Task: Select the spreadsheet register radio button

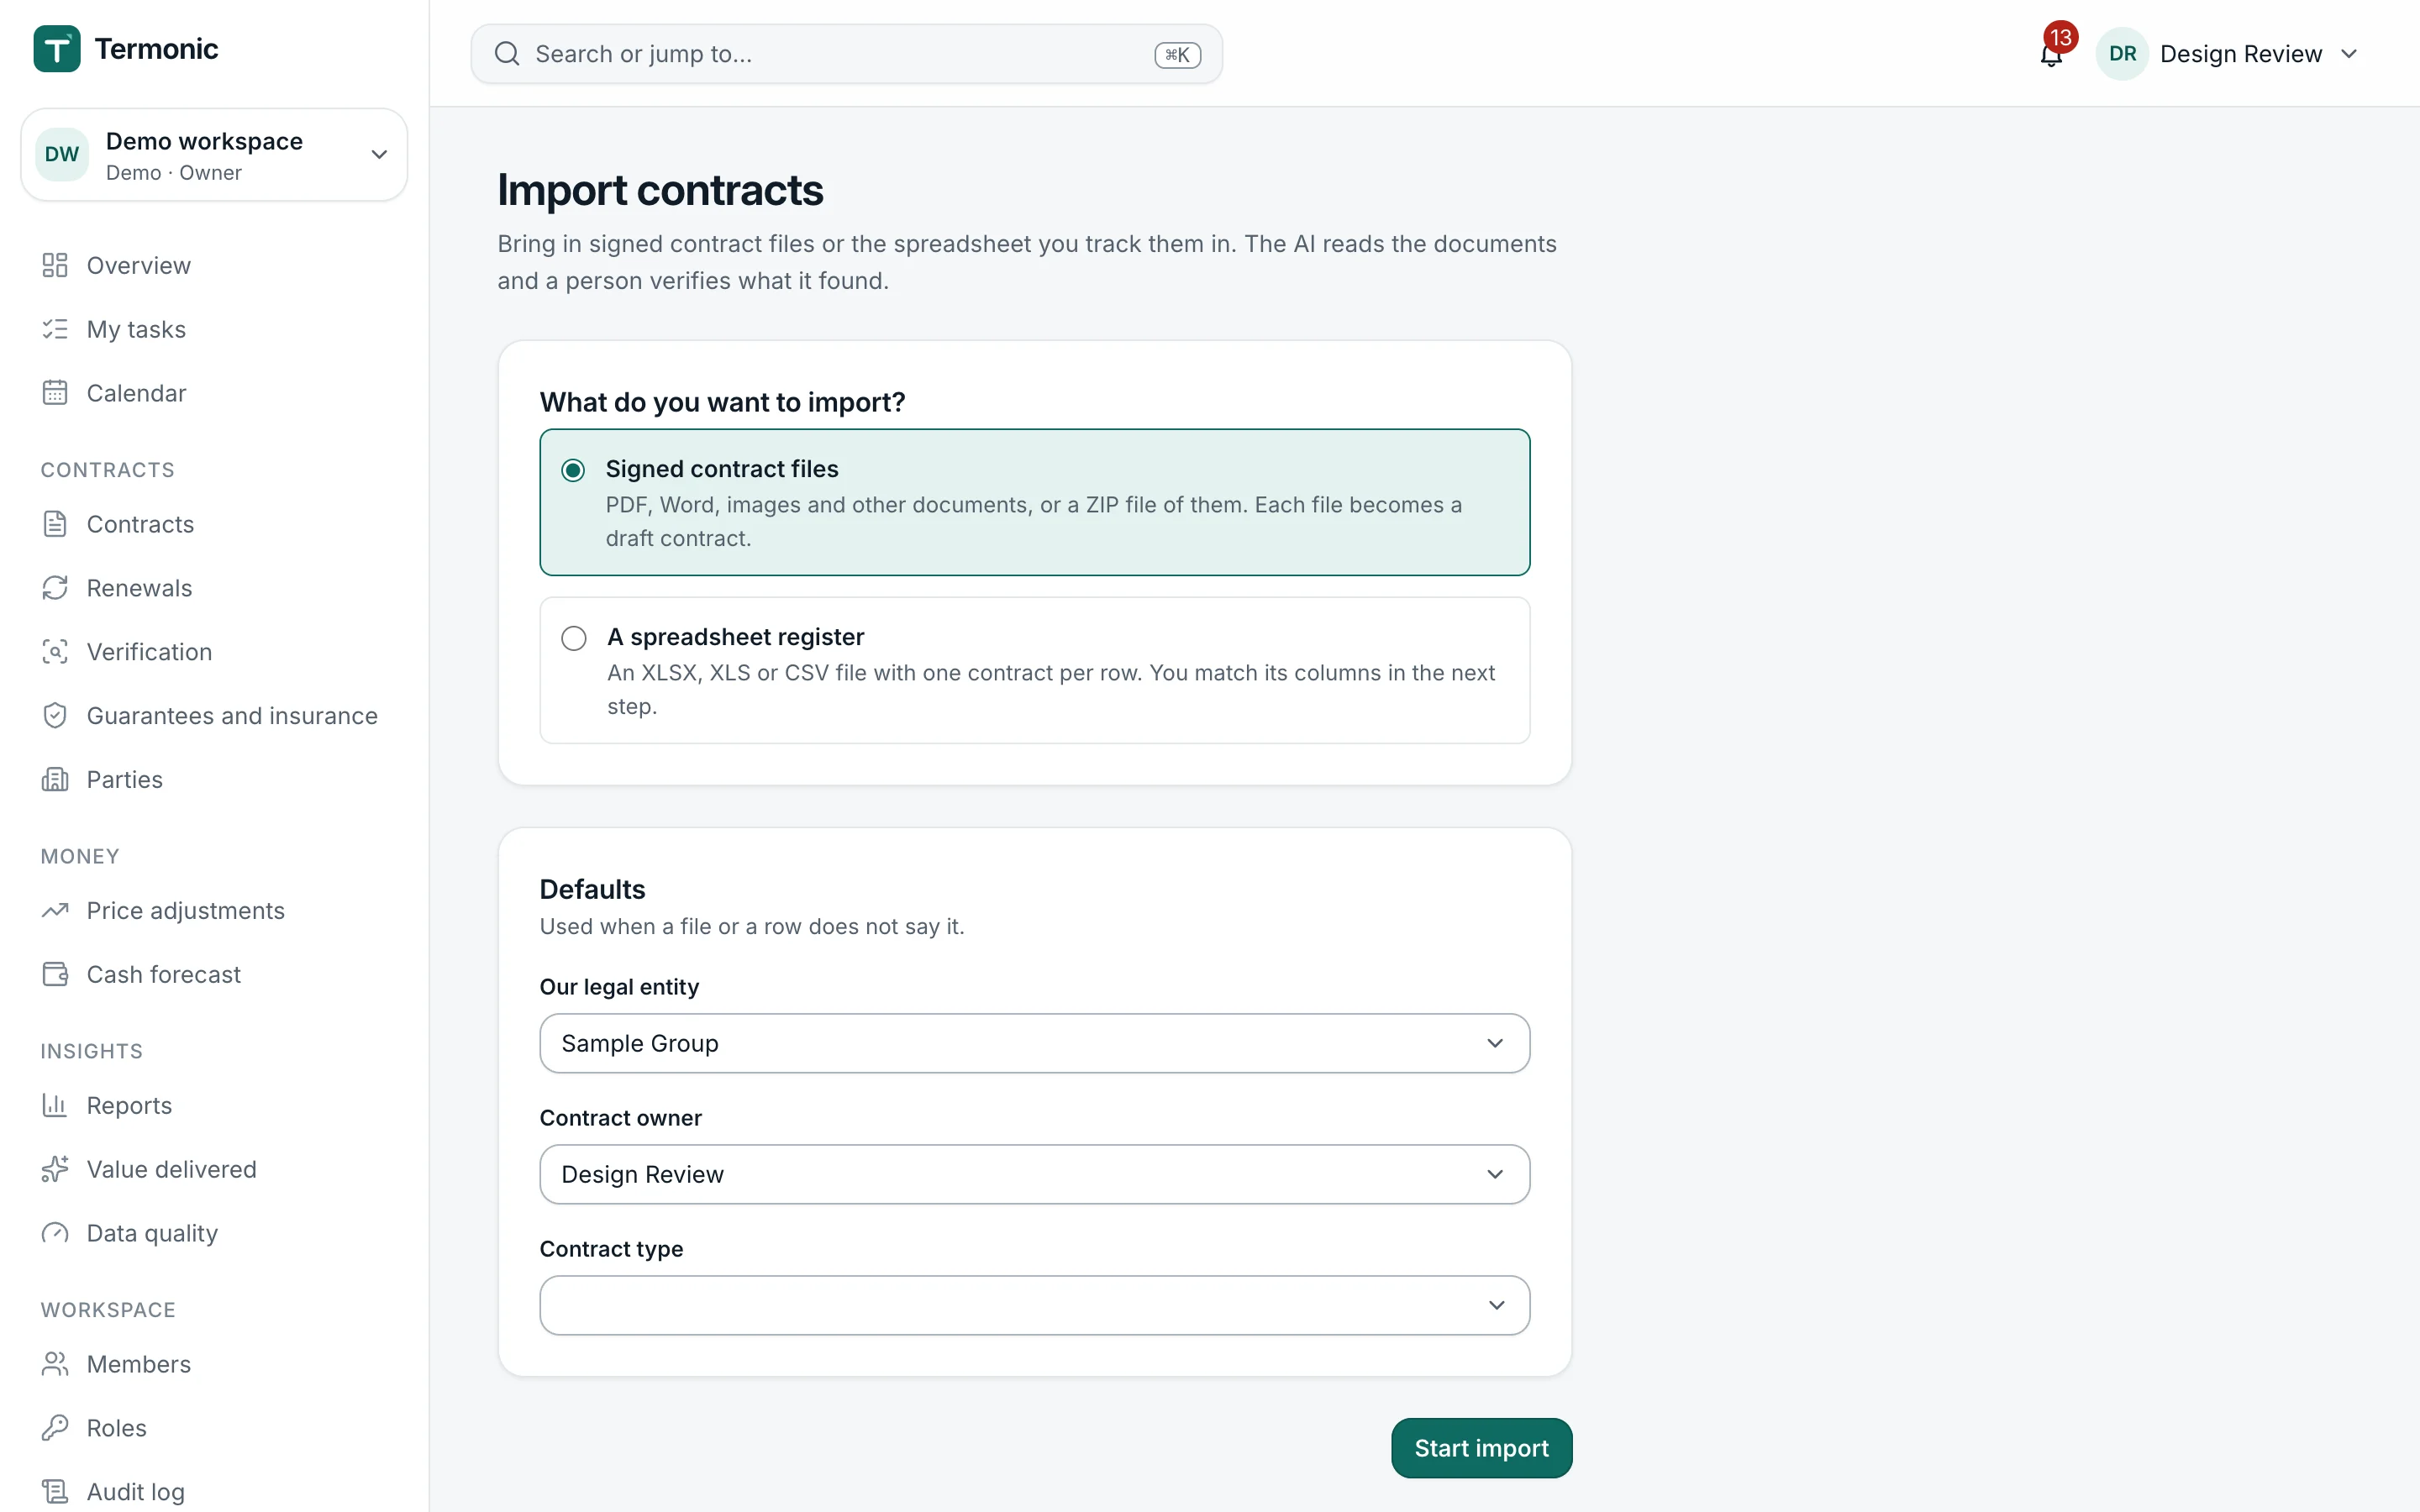Action: (x=574, y=638)
